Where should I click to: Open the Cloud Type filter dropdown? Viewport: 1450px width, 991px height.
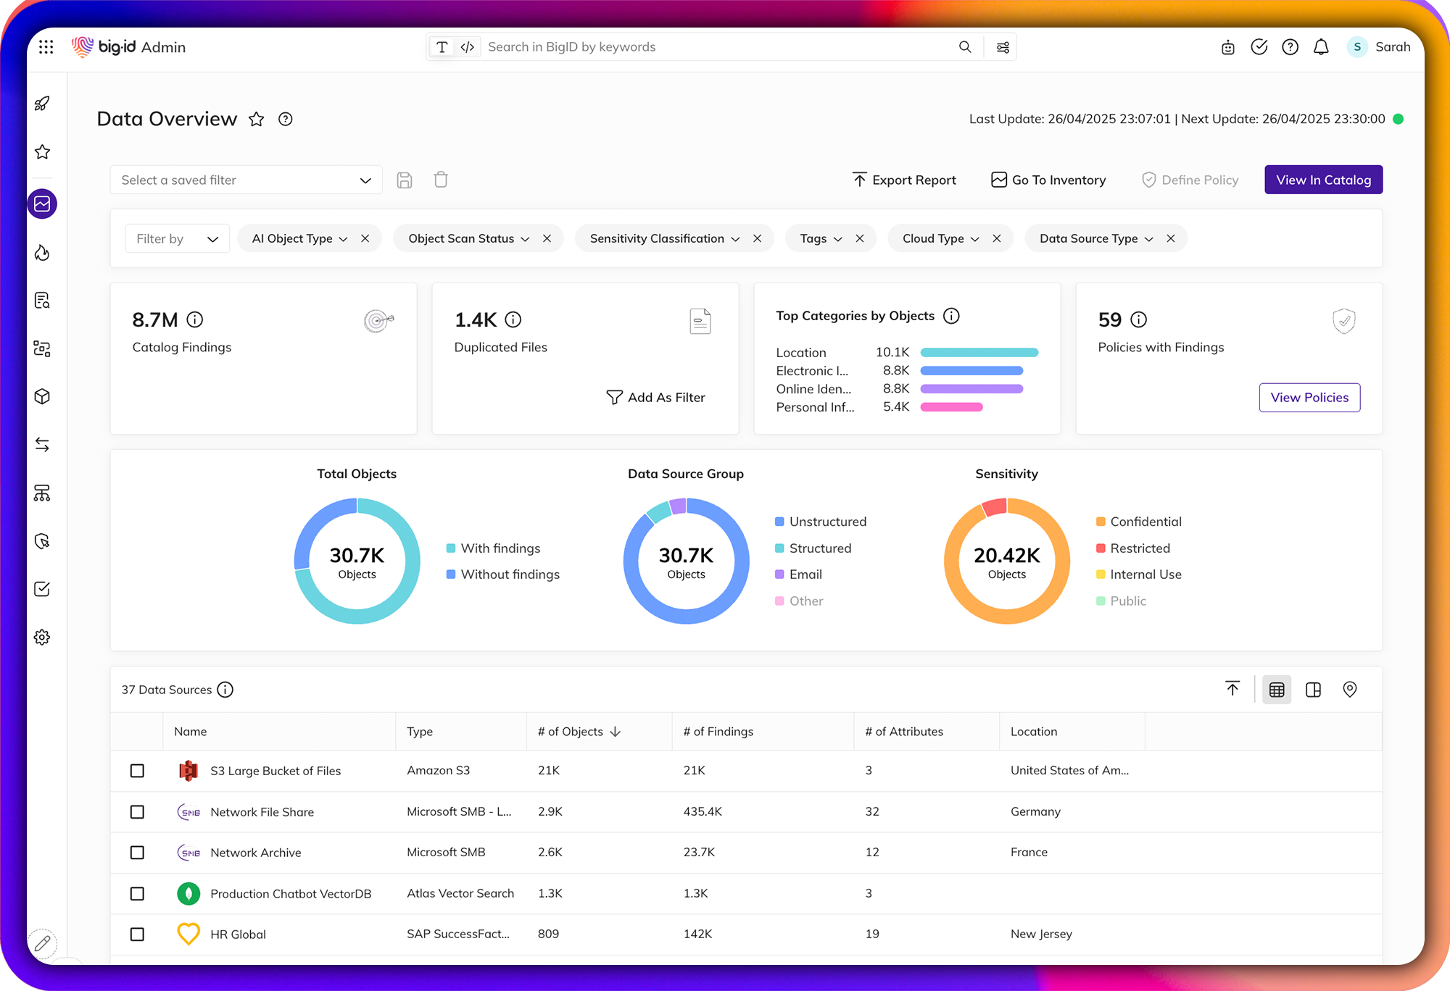pos(975,238)
